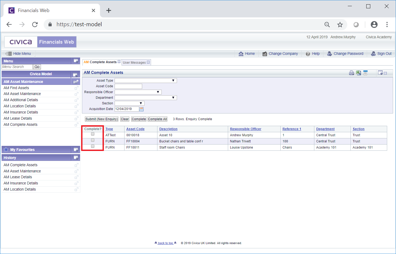The width and height of the screenshot is (396, 254).
Task: Click the Complete All button
Action: tap(157, 119)
